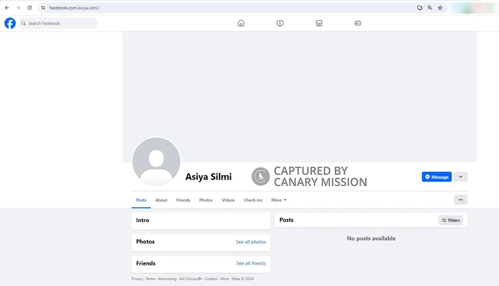Open the Terms footer link
Screen dimensions: 499x286
[150, 279]
